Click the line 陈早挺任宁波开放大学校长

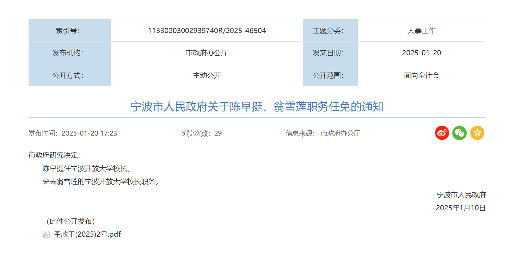coord(87,168)
